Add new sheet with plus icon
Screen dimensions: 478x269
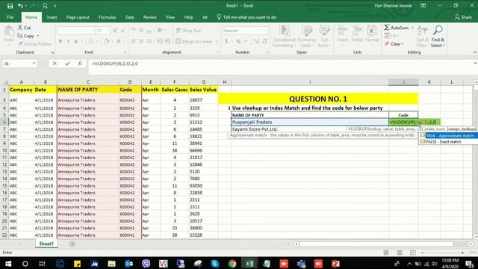(x=72, y=244)
